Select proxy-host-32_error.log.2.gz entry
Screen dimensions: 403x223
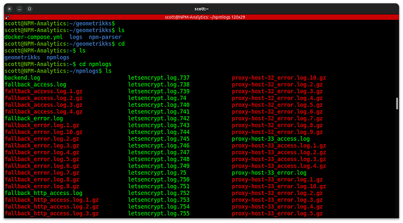277,85
